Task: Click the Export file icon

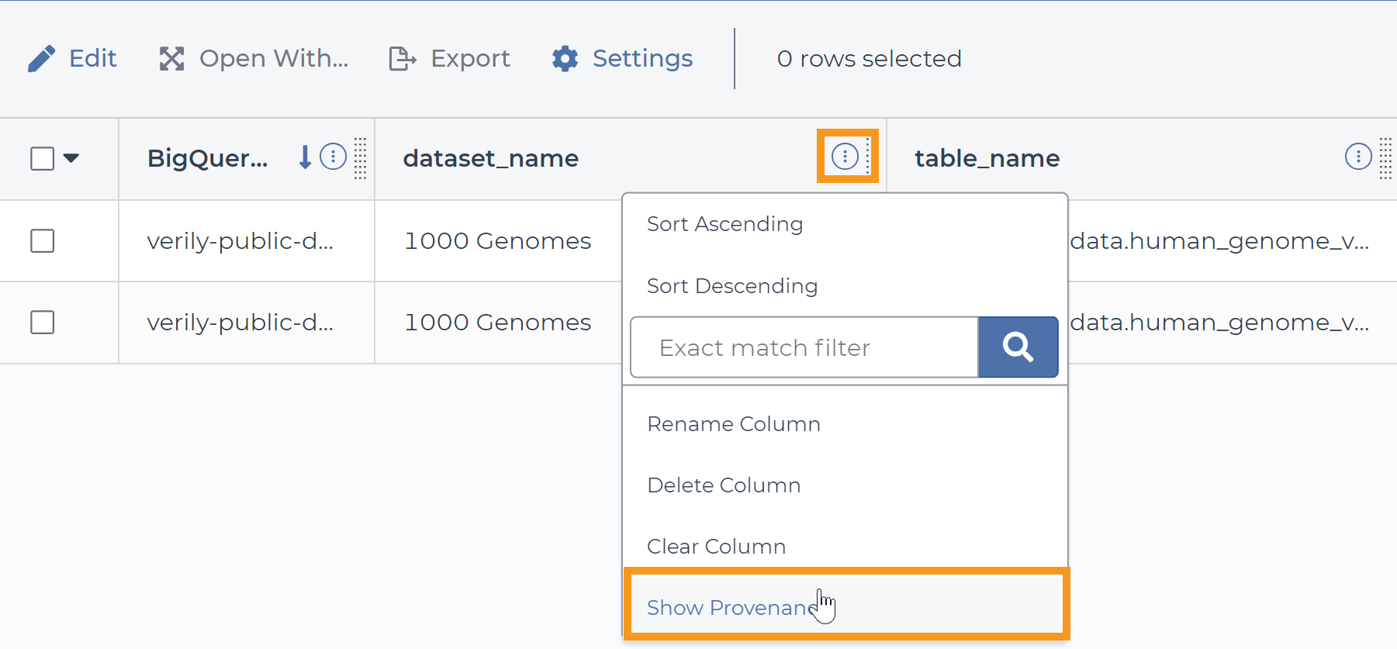Action: 402,59
